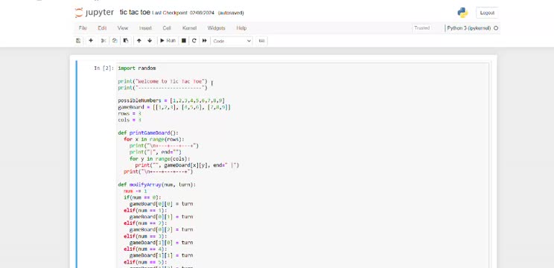Viewport: 554px width, 268px height.
Task: Open the Help menu
Action: click(x=241, y=28)
